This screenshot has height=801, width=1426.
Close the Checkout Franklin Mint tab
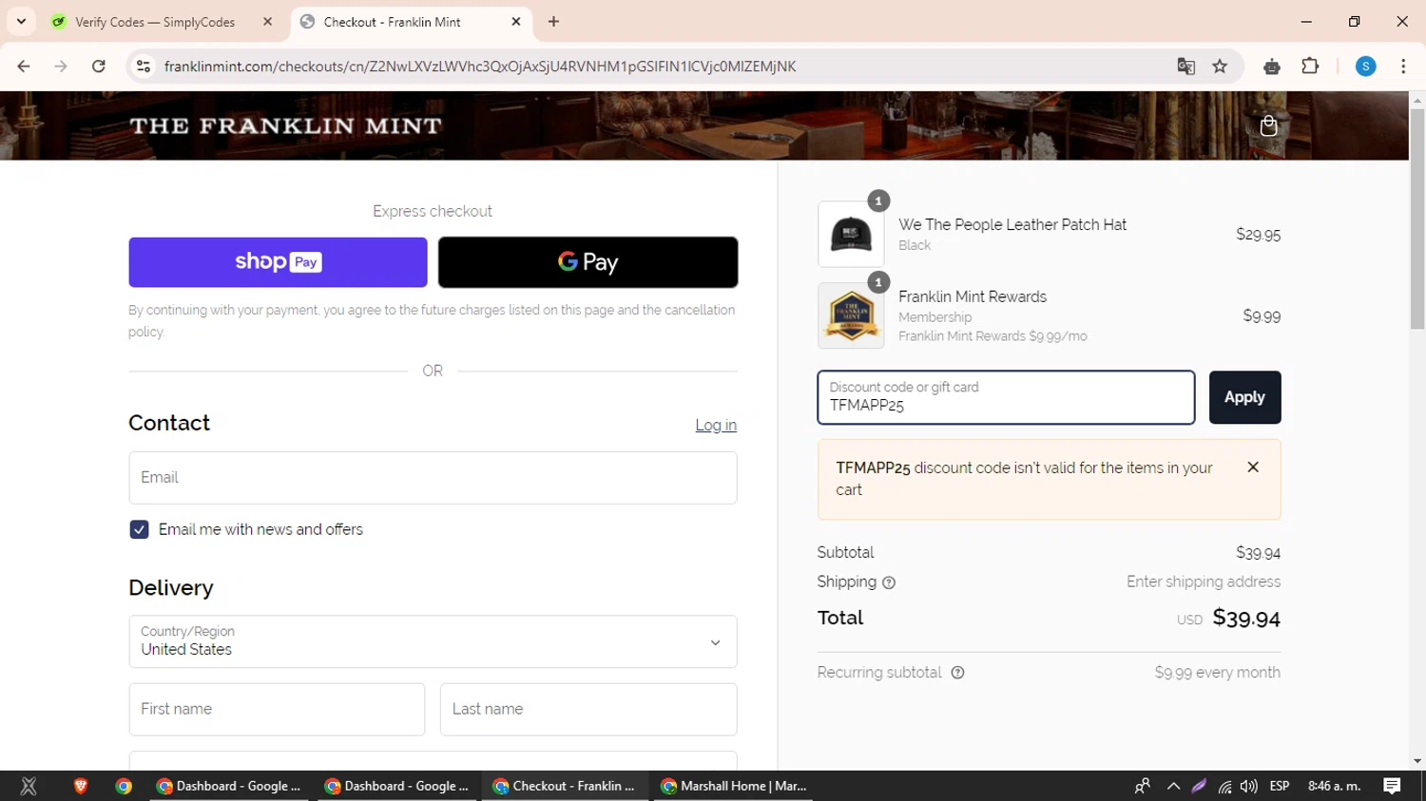[516, 22]
